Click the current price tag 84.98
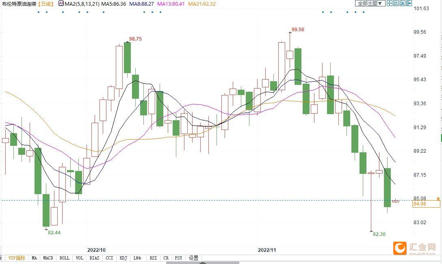Viewport: 442px width, 264px height. pyautogui.click(x=426, y=204)
